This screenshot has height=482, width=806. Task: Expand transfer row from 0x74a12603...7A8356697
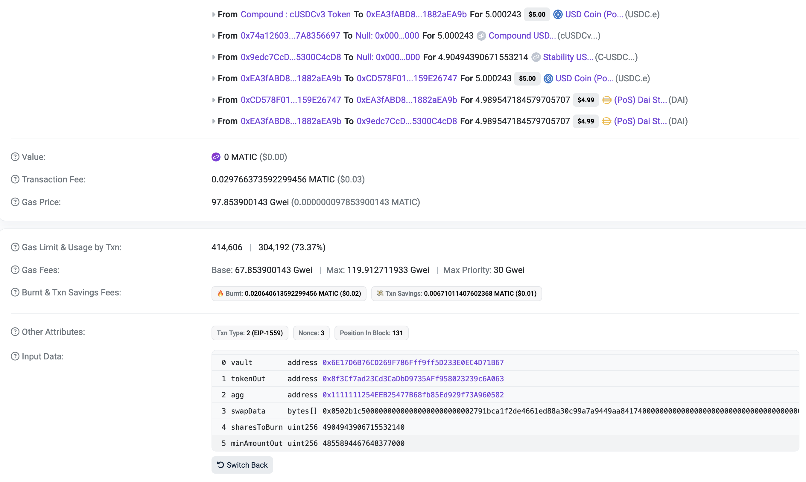[x=214, y=36]
